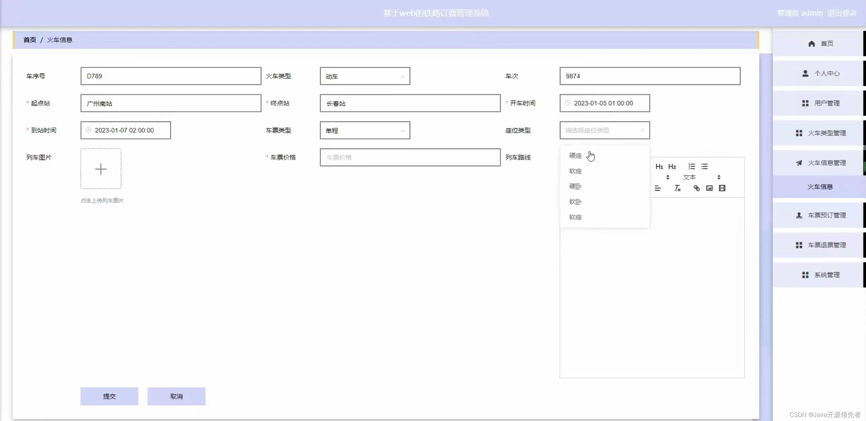
Task: Select 软卧 from the seat type list
Action: (x=605, y=202)
